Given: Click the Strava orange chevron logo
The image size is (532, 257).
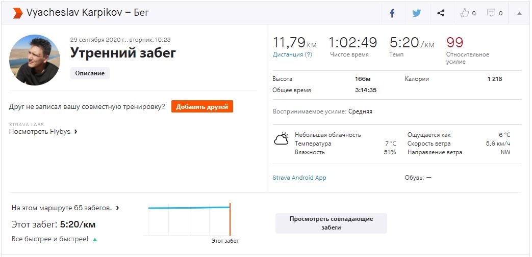Looking at the screenshot, I should 17,13.
